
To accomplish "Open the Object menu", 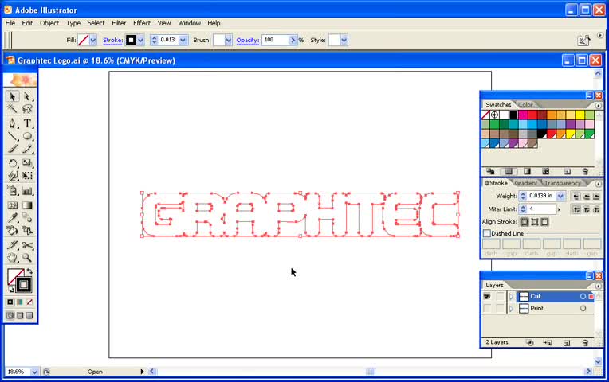I will [x=49, y=23].
